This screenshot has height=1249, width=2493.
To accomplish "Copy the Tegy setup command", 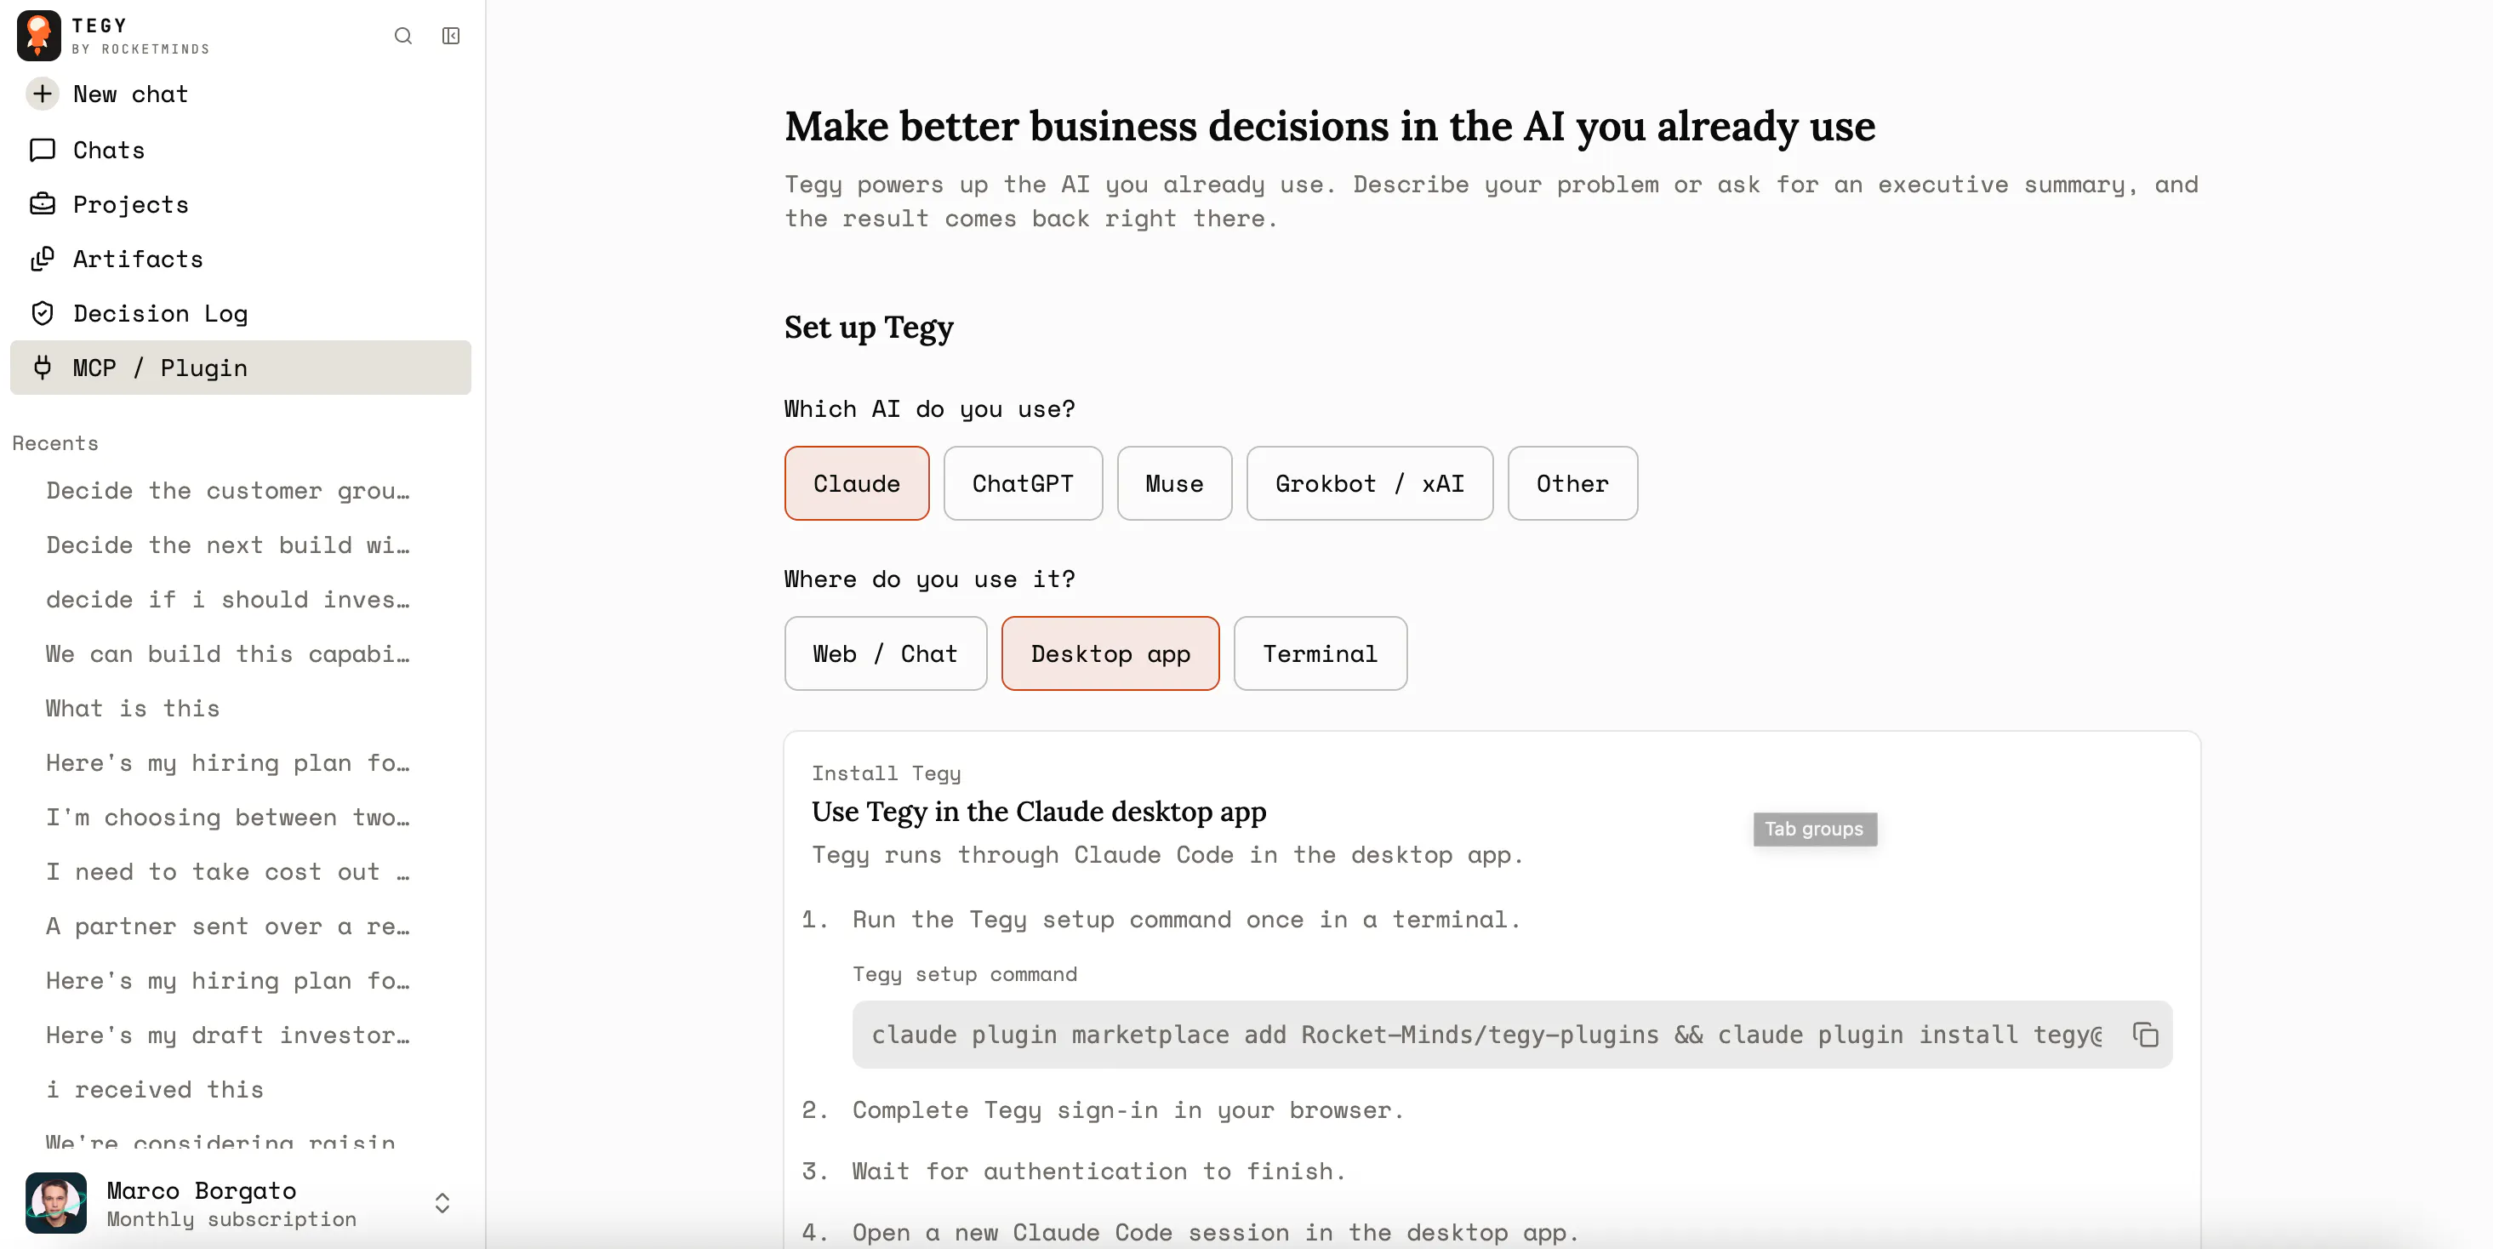I will click(2145, 1035).
